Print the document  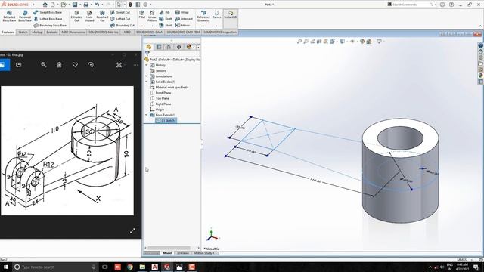(x=85, y=5)
